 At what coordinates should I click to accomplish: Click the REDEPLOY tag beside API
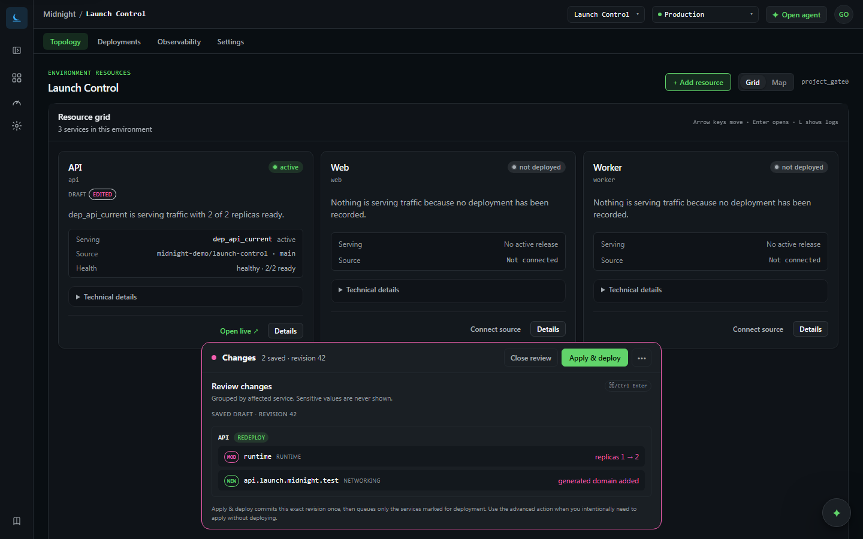pos(251,438)
